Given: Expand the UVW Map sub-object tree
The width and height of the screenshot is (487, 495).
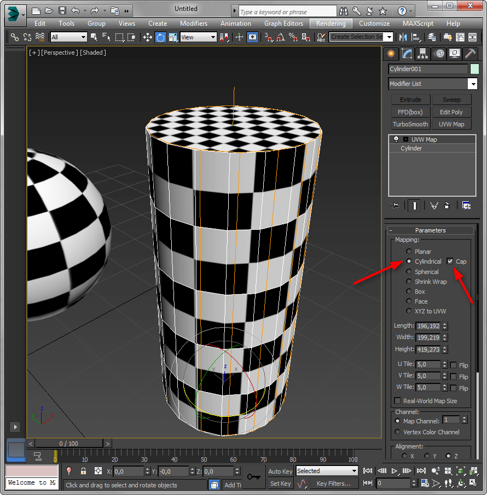Looking at the screenshot, I should click(405, 139).
